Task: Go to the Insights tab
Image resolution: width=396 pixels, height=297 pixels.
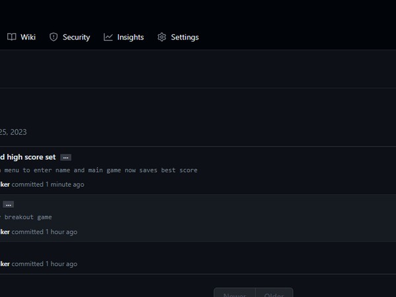Action: 130,37
